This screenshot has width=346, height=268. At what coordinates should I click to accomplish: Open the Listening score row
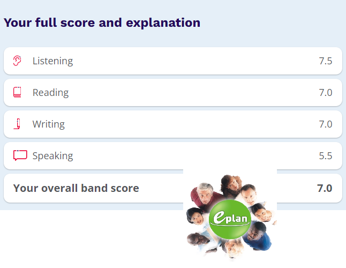pos(173,61)
